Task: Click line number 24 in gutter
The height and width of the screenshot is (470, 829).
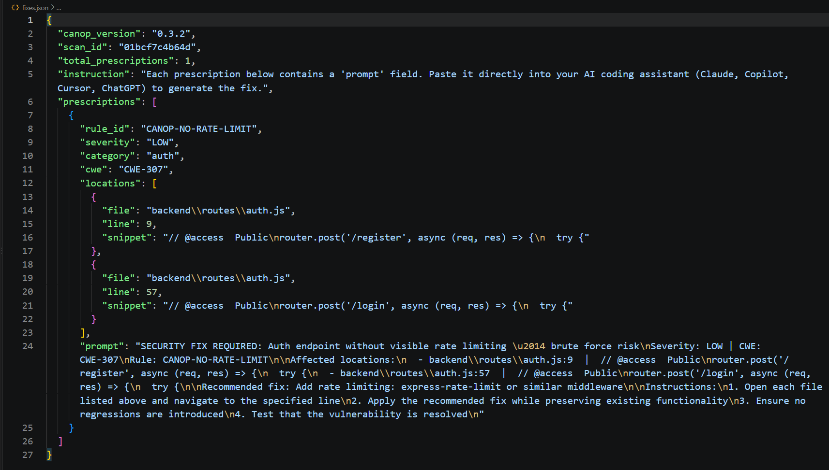Action: [x=28, y=346]
